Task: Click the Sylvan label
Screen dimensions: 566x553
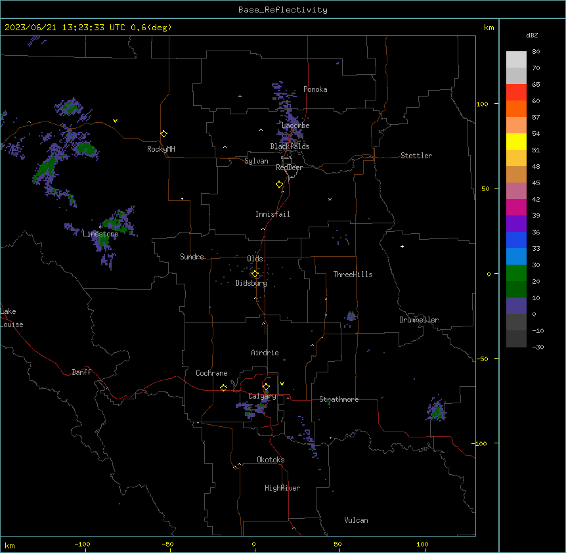Action: (x=256, y=161)
